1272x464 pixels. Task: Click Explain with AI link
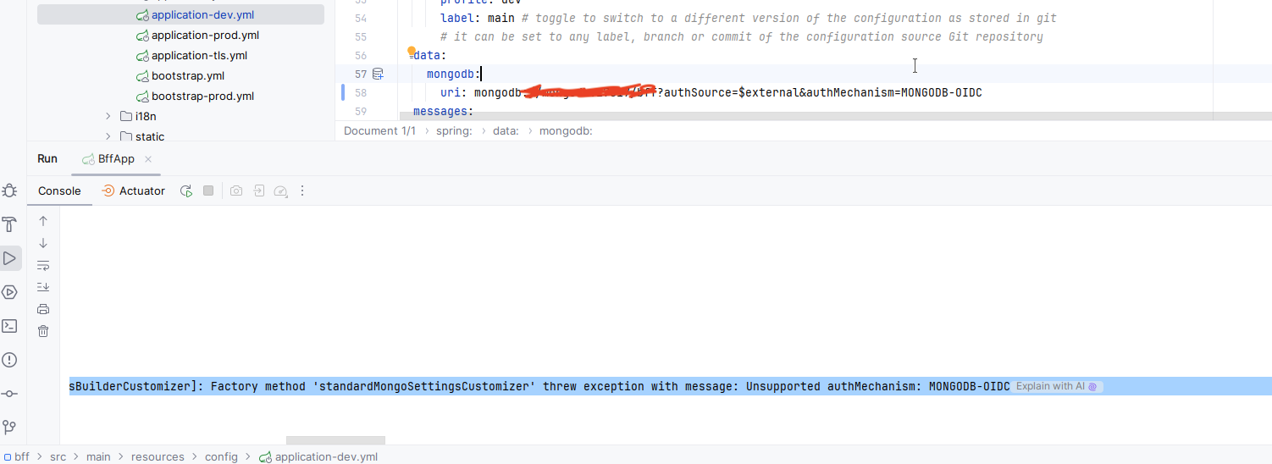[1057, 386]
